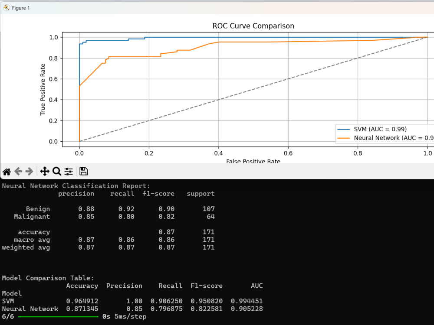The width and height of the screenshot is (434, 325).
Task: Click Neural Network recall value 0.796875
Action: click(167, 309)
